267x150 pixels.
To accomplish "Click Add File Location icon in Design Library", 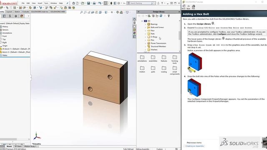I will 153,16.
